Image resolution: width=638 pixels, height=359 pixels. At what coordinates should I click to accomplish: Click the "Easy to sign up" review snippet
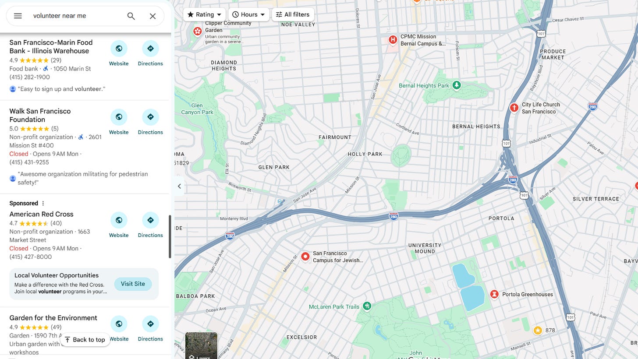tap(61, 89)
